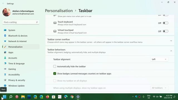The image size is (178, 100).
Task: Open Taskbar alignment Left dropdown
Action: coord(159,59)
